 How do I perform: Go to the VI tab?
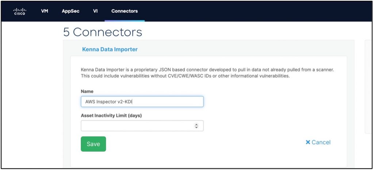pyautogui.click(x=95, y=11)
